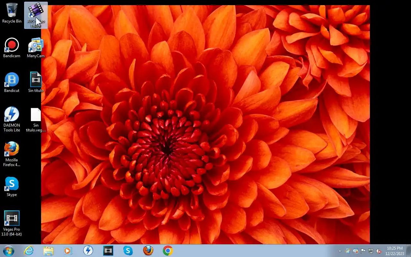Open Action Center flag icon
The image size is (411, 257).
[x=363, y=251]
